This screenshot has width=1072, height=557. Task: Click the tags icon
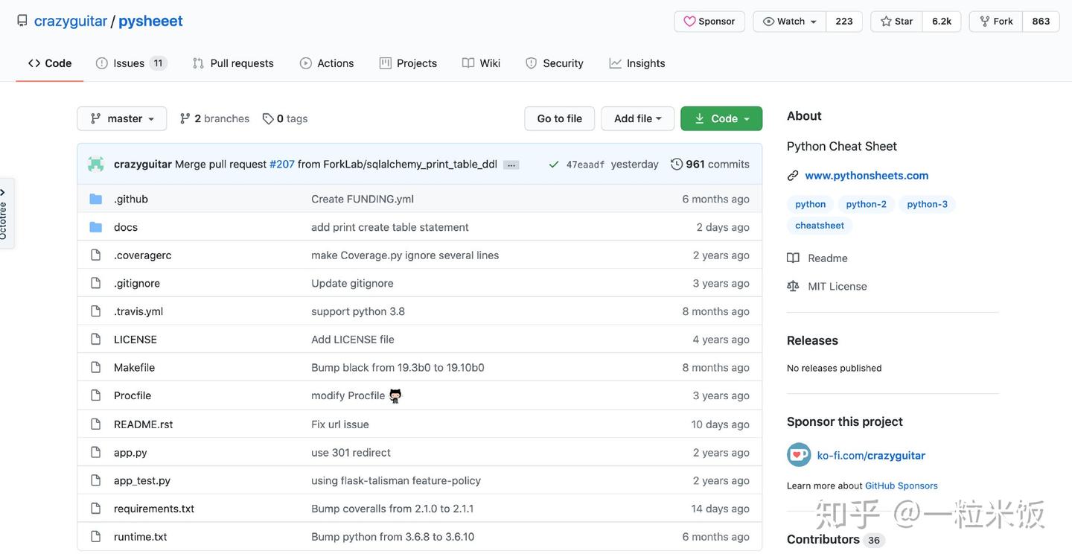(x=268, y=118)
